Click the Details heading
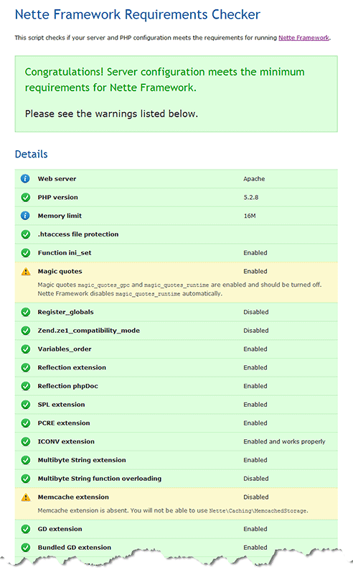 tap(31, 154)
